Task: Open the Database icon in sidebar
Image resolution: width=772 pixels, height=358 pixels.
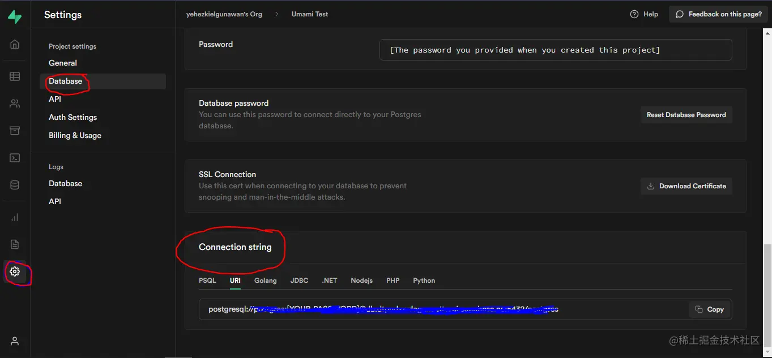Action: tap(15, 185)
